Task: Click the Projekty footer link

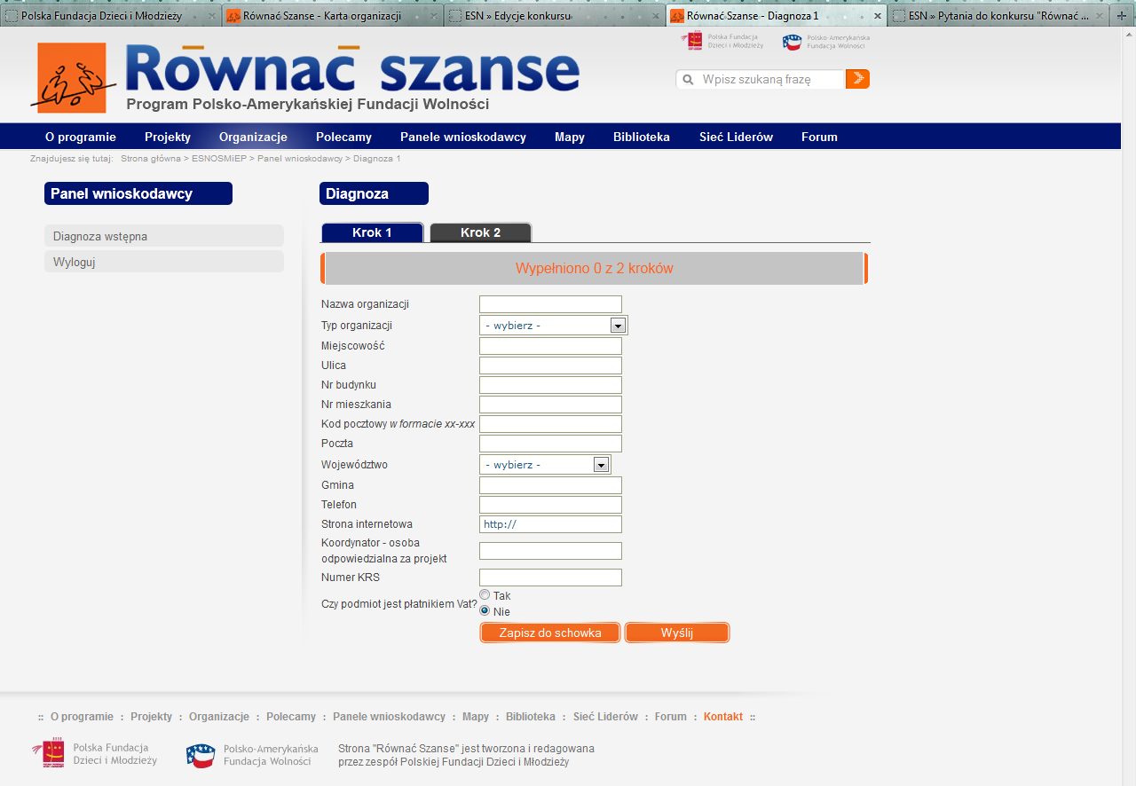Action: click(151, 717)
